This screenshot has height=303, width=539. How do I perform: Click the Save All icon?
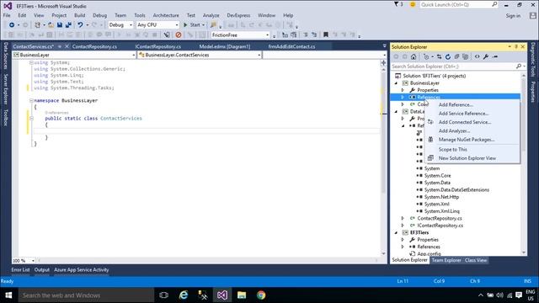click(x=68, y=25)
